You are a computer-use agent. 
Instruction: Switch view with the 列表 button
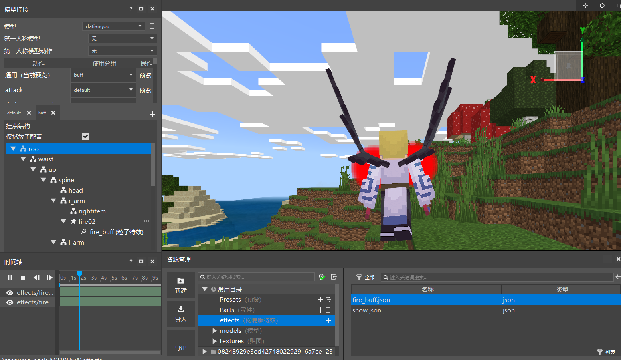pos(606,352)
